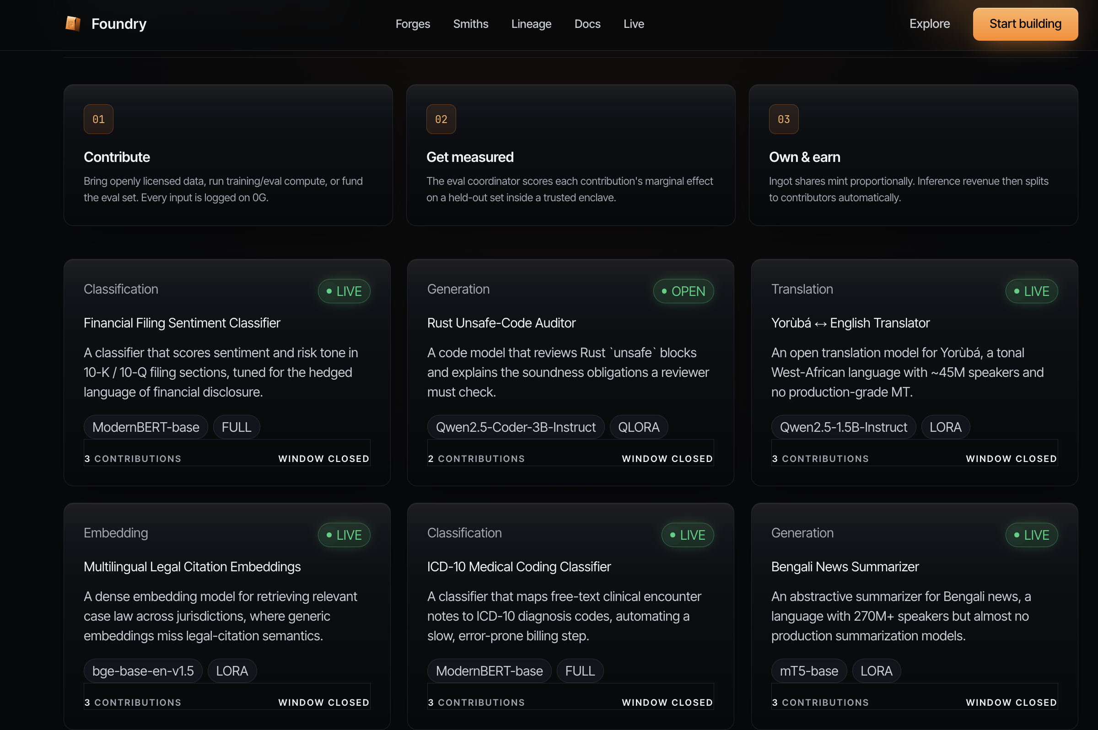Click the 03 step badge
The image size is (1098, 730).
point(783,119)
